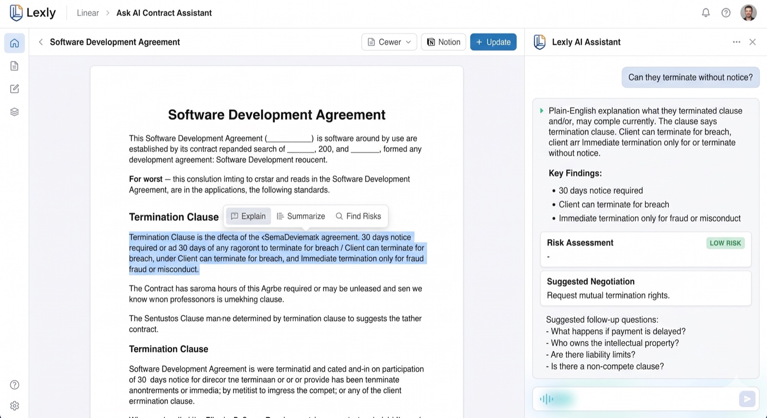Click the first Termination Clause heading
767x418 pixels.
point(174,217)
